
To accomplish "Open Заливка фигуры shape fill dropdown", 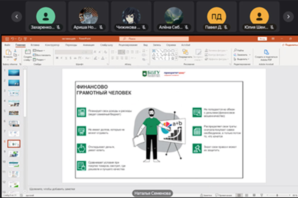I will tap(216, 50).
